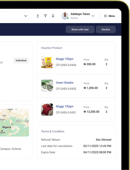Click the Nigeria map
Screen dimensions: 130x170
coord(14,123)
